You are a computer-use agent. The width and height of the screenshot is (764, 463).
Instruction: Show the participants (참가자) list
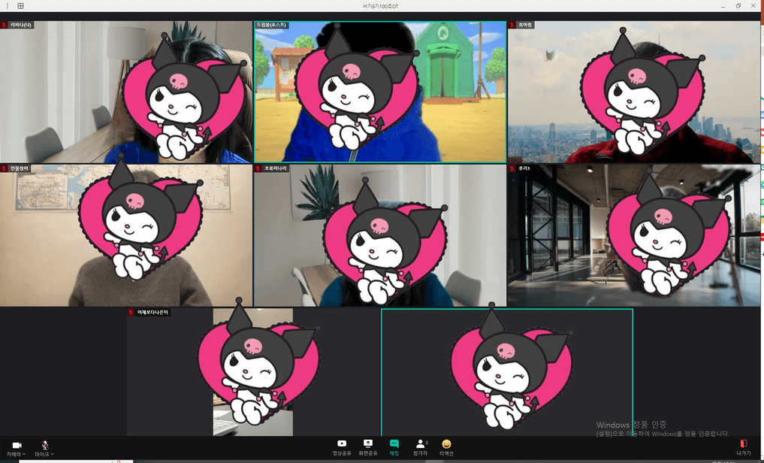[421, 447]
